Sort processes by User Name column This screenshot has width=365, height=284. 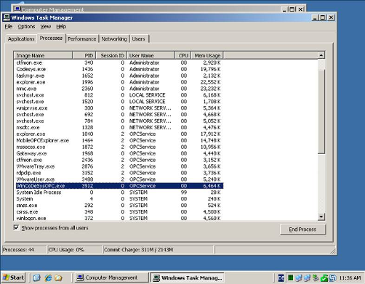click(x=151, y=55)
